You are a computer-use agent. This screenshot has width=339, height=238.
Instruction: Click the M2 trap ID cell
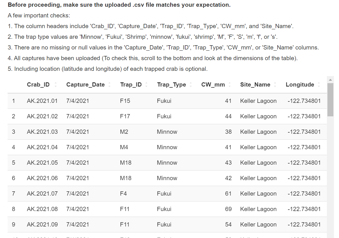pos(124,132)
